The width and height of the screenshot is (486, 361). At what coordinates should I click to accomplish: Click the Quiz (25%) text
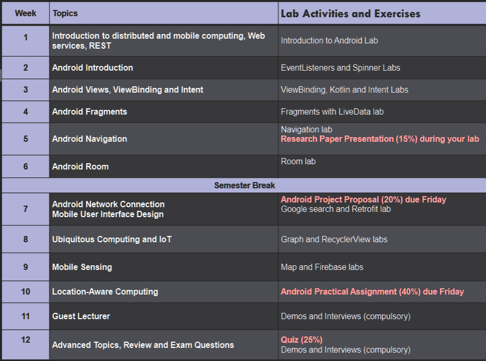click(302, 340)
